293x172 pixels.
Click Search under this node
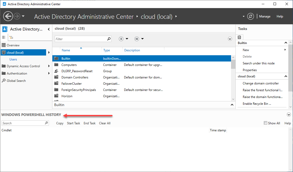259,63
